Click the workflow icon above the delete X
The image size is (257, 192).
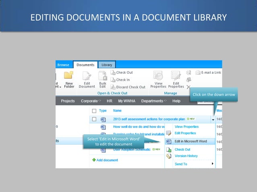tap(189, 80)
